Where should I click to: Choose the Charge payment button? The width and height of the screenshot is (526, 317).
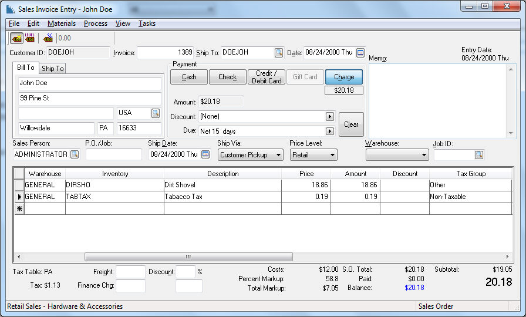click(344, 77)
